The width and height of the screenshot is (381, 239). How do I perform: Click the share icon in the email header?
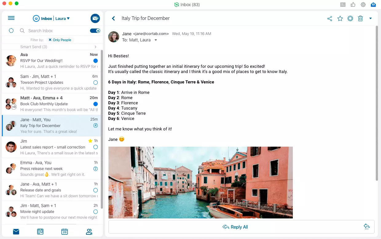click(x=330, y=19)
